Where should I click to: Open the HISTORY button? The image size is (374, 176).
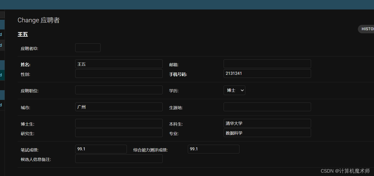pos(366,29)
